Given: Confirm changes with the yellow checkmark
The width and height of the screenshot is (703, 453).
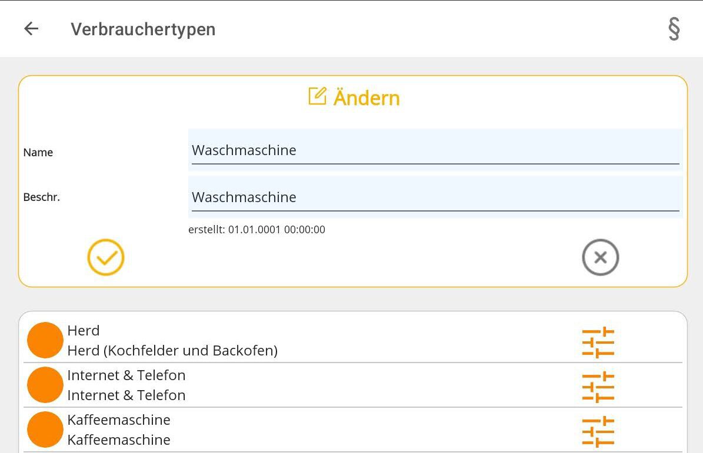Looking at the screenshot, I should [x=106, y=257].
